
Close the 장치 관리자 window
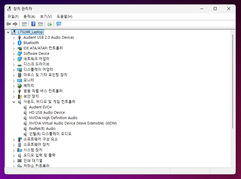pos(229,9)
